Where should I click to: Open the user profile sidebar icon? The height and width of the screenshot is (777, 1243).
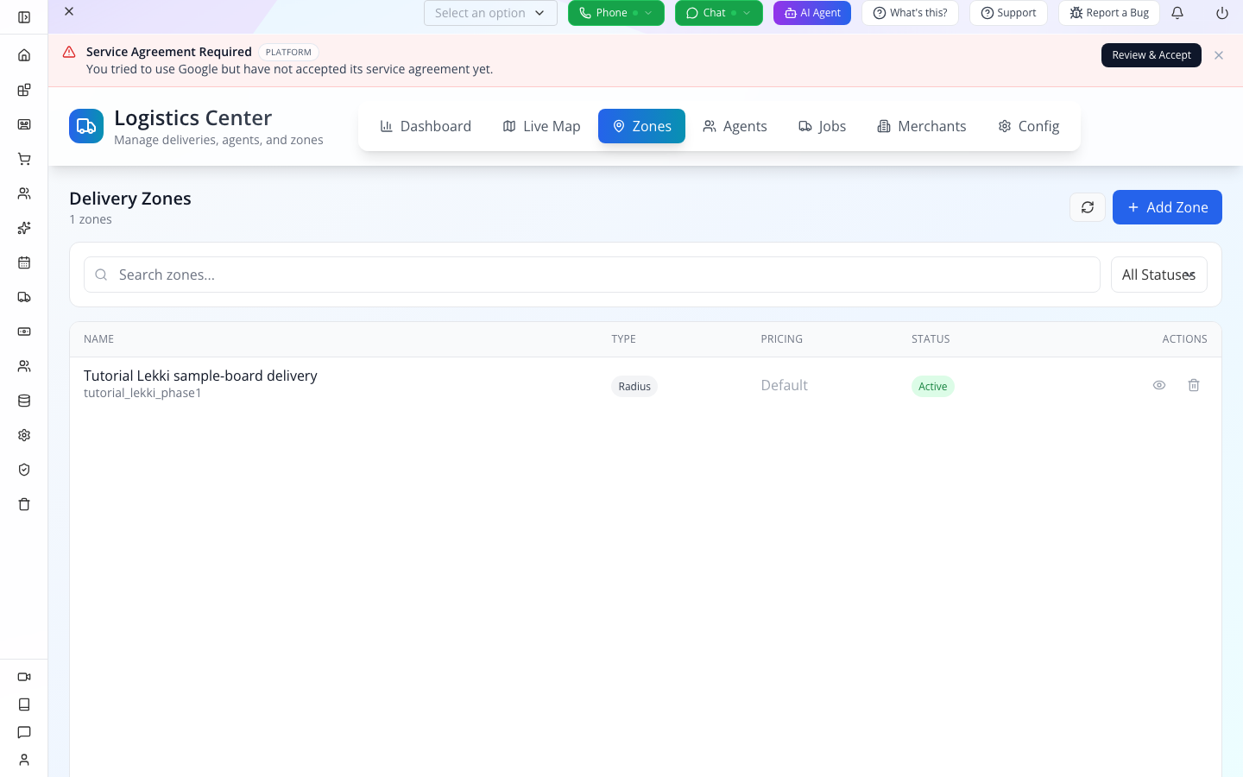pyautogui.click(x=24, y=760)
